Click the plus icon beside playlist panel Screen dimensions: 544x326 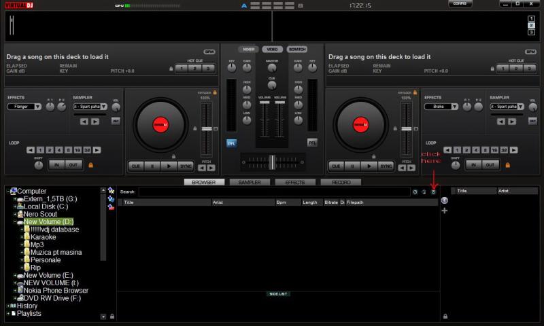point(445,211)
